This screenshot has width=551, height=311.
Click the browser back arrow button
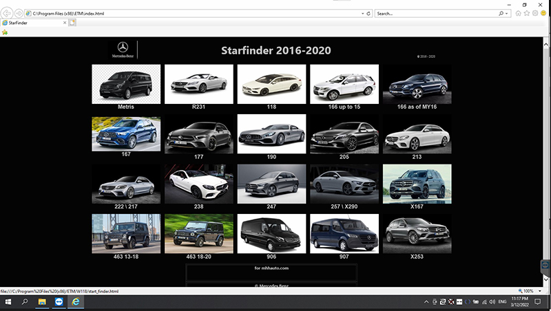point(7,13)
